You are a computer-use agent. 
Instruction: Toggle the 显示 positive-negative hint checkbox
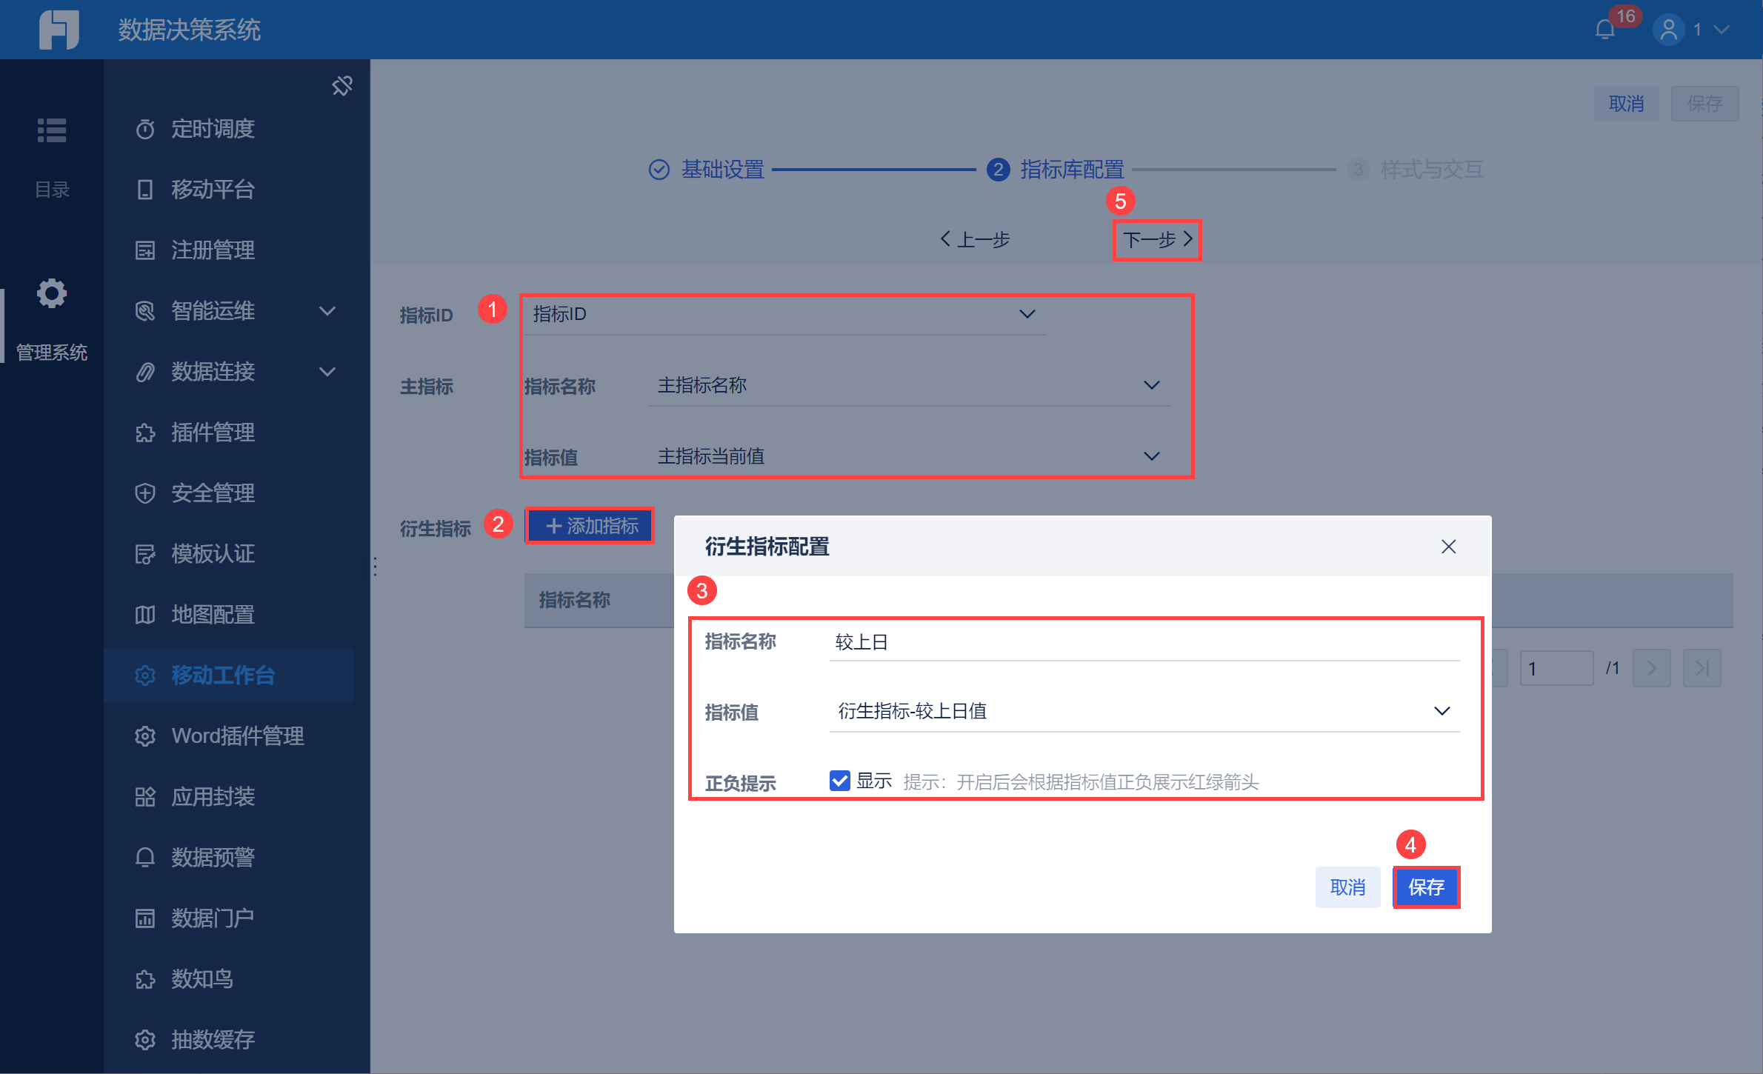[839, 781]
